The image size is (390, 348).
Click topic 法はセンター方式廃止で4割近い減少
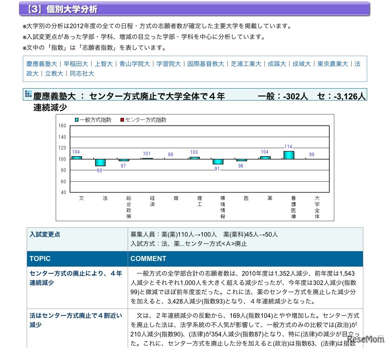click(x=76, y=320)
